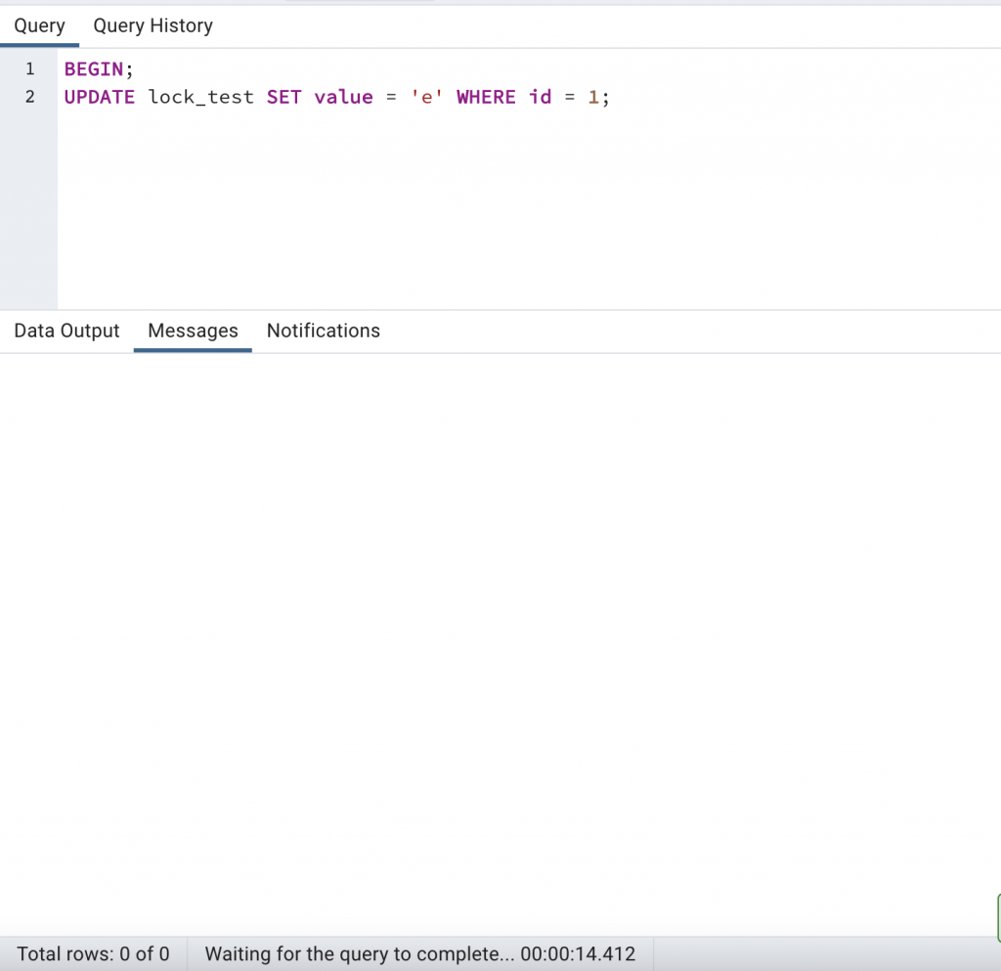Click line number 2 in gutter
Viewport: 1001px width, 971px height.
pos(30,97)
